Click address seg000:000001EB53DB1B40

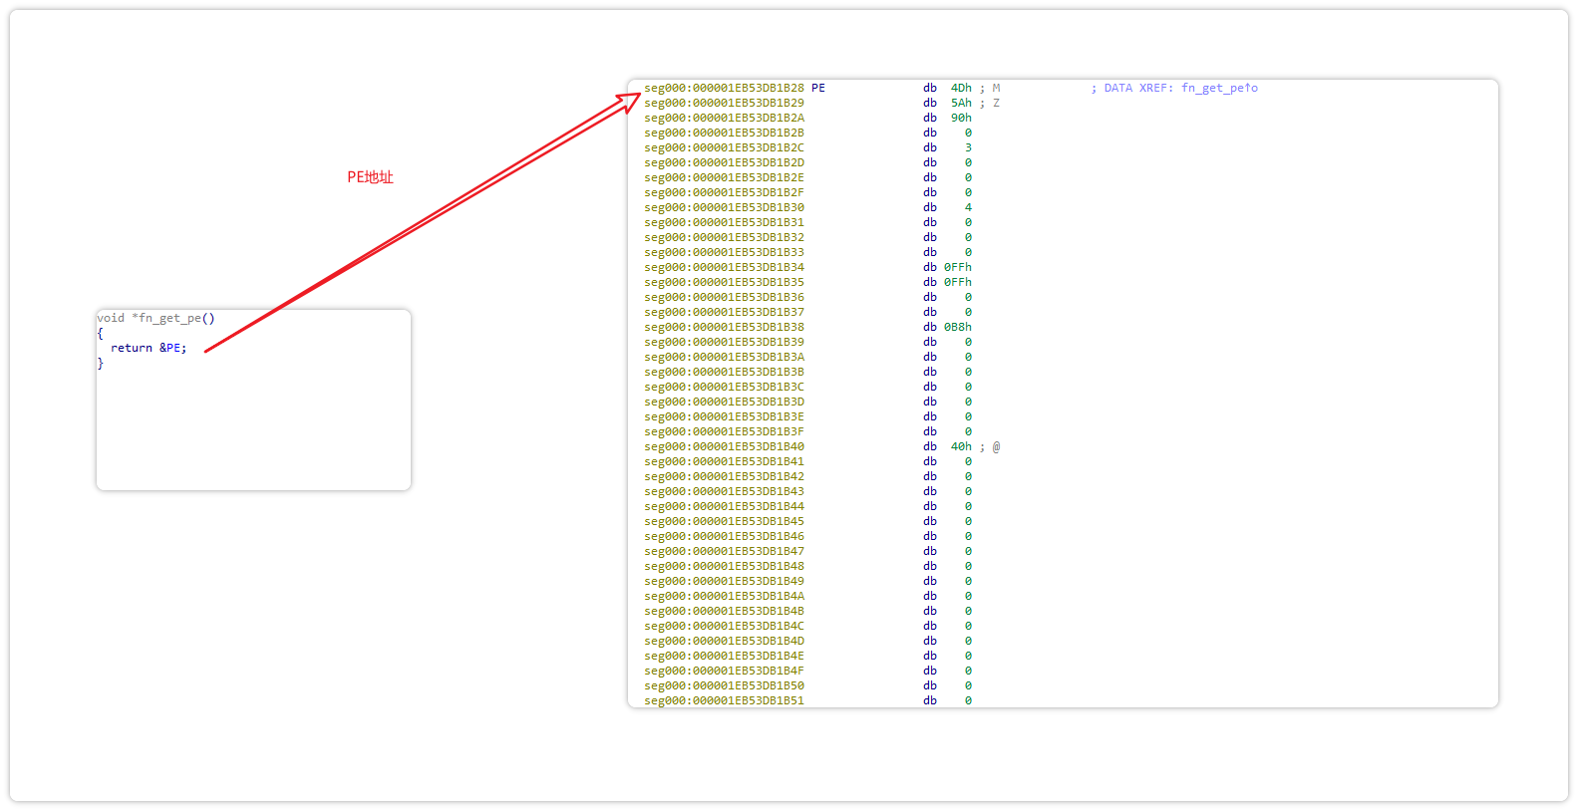pyautogui.click(x=724, y=446)
